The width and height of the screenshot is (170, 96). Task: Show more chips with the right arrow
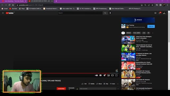[153, 33]
